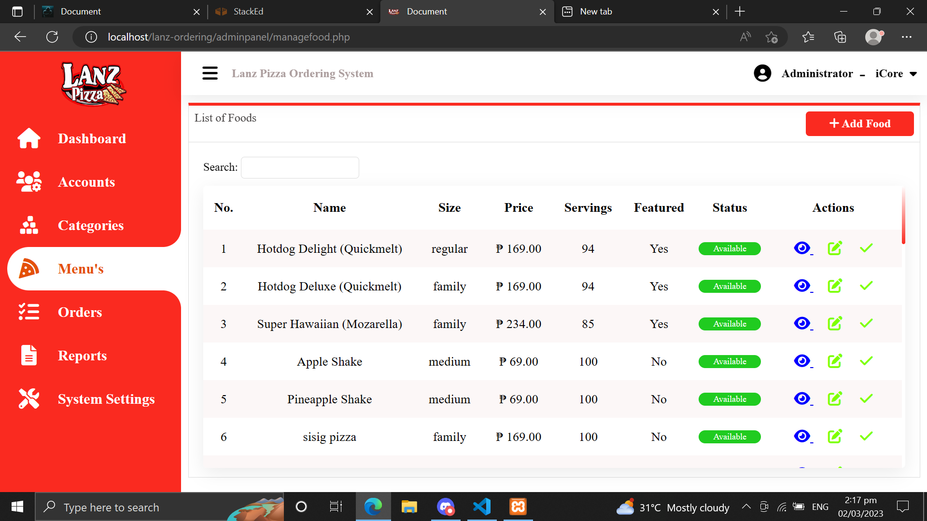Image resolution: width=927 pixels, height=521 pixels.
Task: Click the hamburger menu sidebar toggle
Action: tap(210, 73)
